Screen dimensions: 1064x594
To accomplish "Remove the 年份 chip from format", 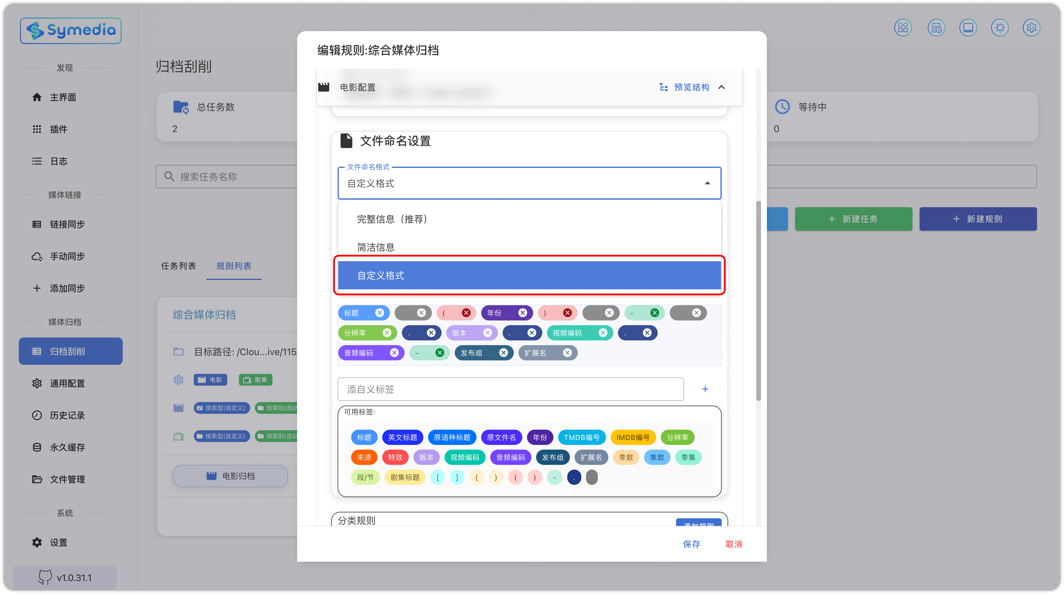I will tap(523, 313).
